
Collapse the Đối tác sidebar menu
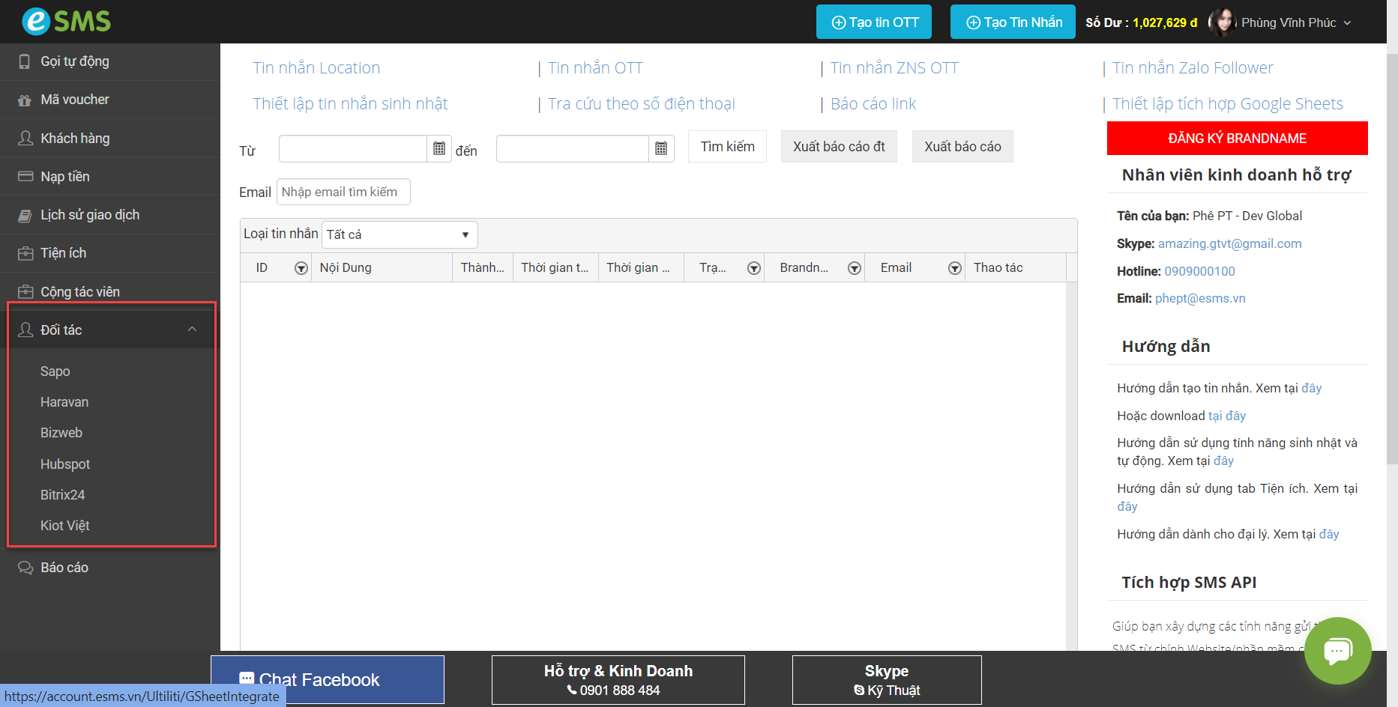click(192, 330)
